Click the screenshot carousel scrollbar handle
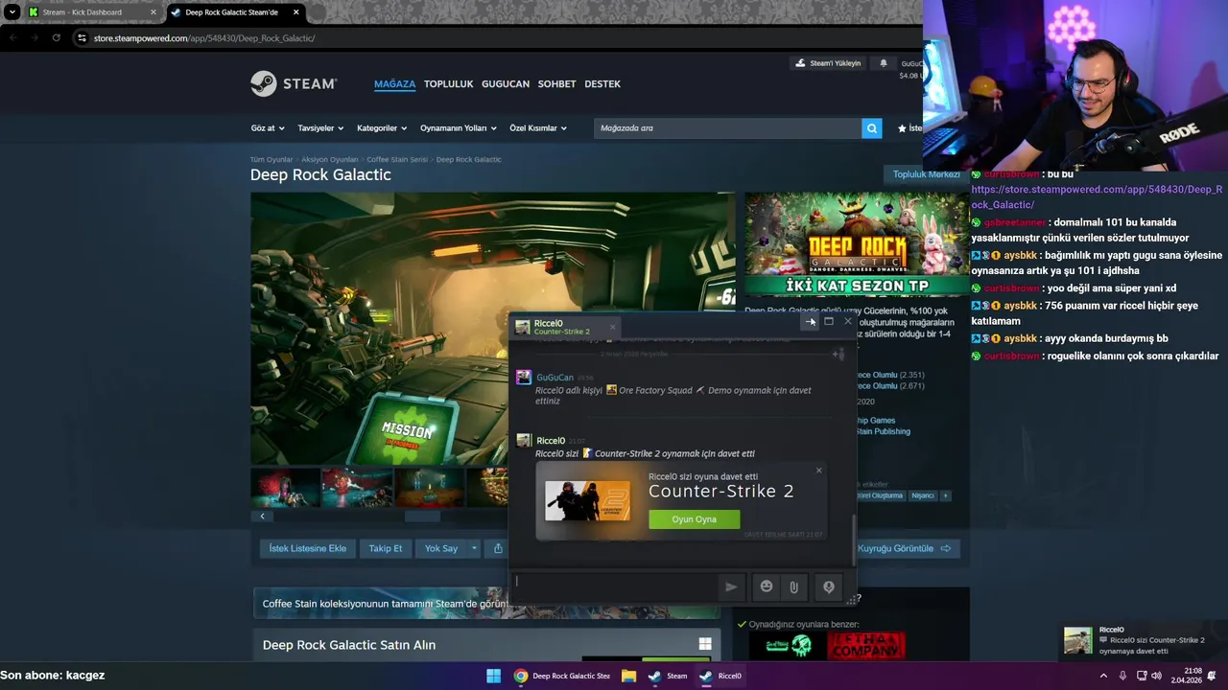 422,517
